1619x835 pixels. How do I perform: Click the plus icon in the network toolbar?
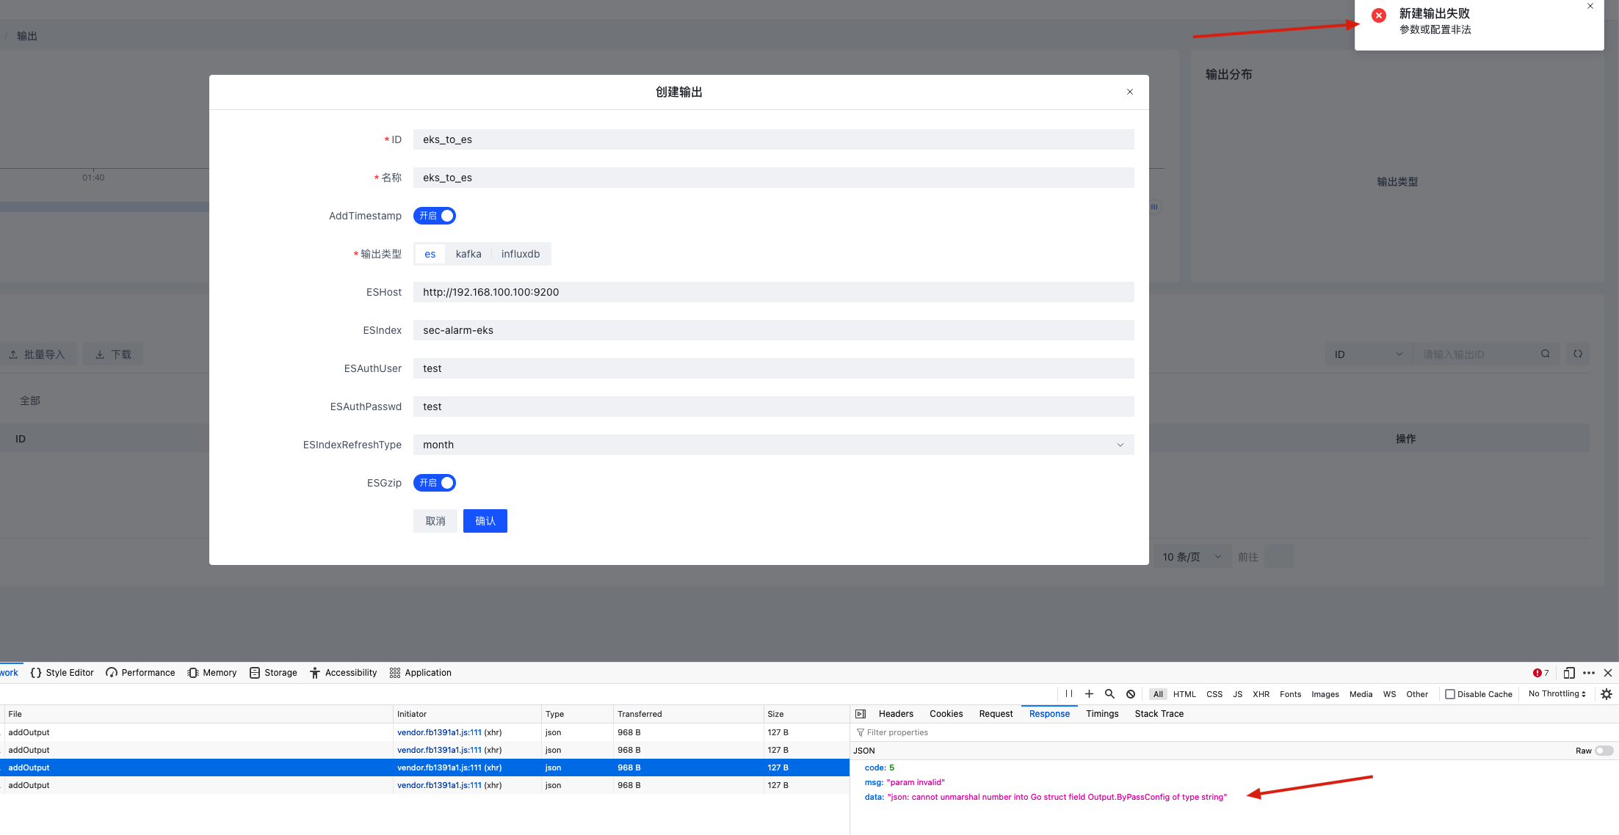(x=1089, y=693)
